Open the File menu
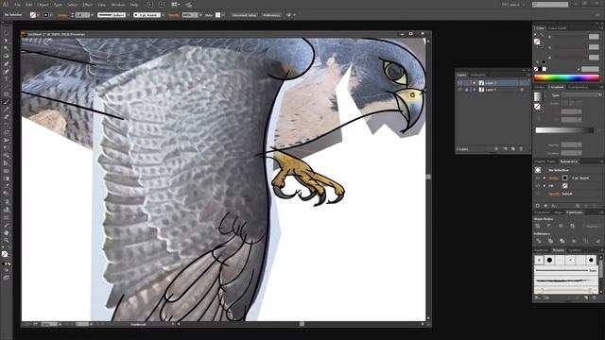This screenshot has height=340, width=605. pos(17,5)
